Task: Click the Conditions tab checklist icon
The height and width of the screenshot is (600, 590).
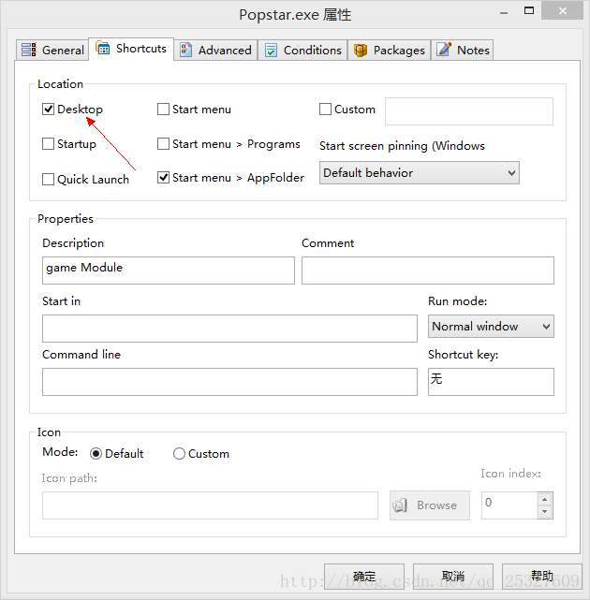Action: click(271, 51)
